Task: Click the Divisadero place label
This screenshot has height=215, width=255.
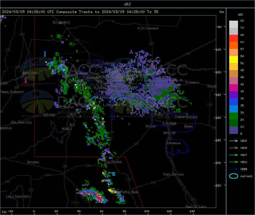Action: pos(61,22)
